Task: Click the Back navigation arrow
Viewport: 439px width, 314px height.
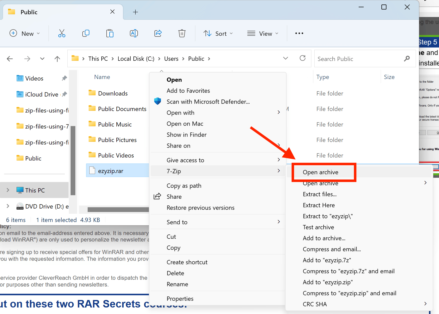Action: (x=10, y=58)
